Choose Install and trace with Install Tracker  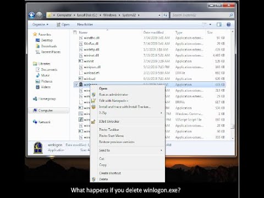coord(125,107)
